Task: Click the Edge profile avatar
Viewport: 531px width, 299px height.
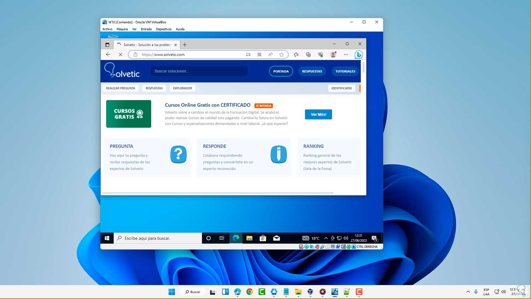Action: coord(333,54)
